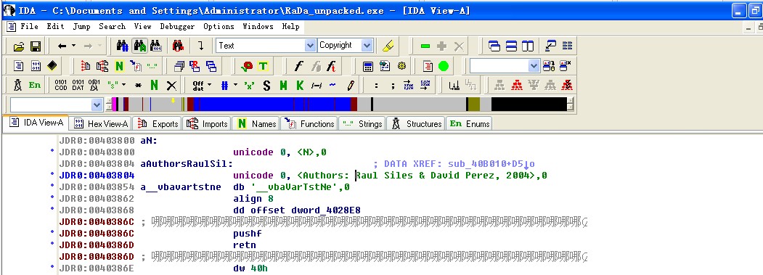The image size is (763, 275).
Task: Click the pencil edit icon
Action: click(351, 86)
